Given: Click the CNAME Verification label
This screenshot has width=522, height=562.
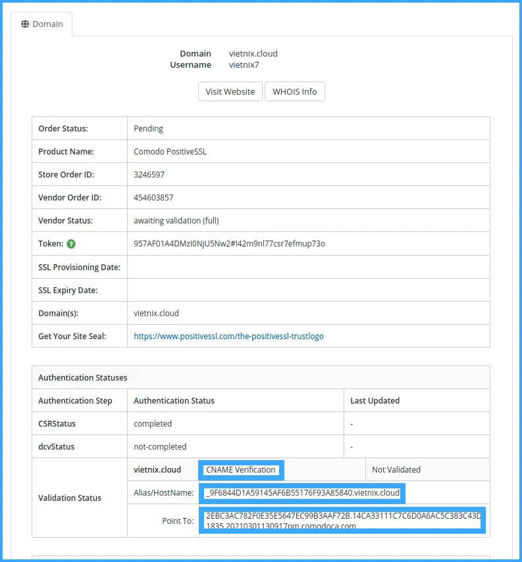Looking at the screenshot, I should pyautogui.click(x=241, y=469).
